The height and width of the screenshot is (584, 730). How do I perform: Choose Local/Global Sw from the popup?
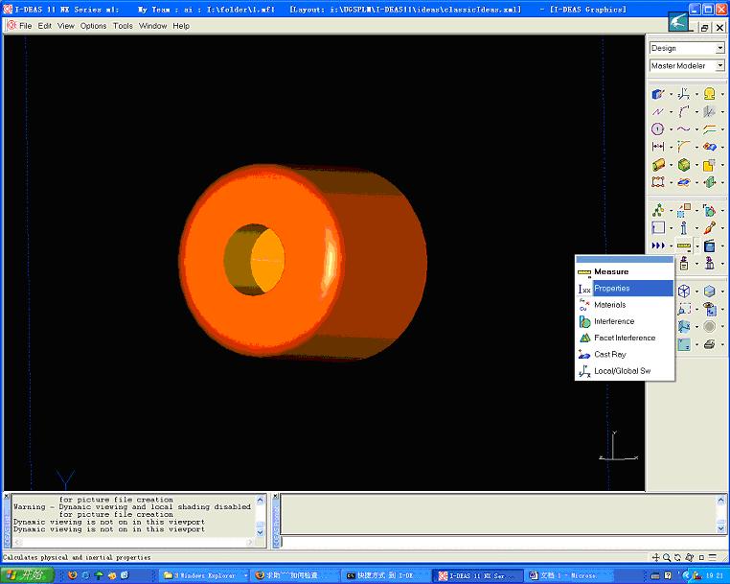tap(625, 371)
